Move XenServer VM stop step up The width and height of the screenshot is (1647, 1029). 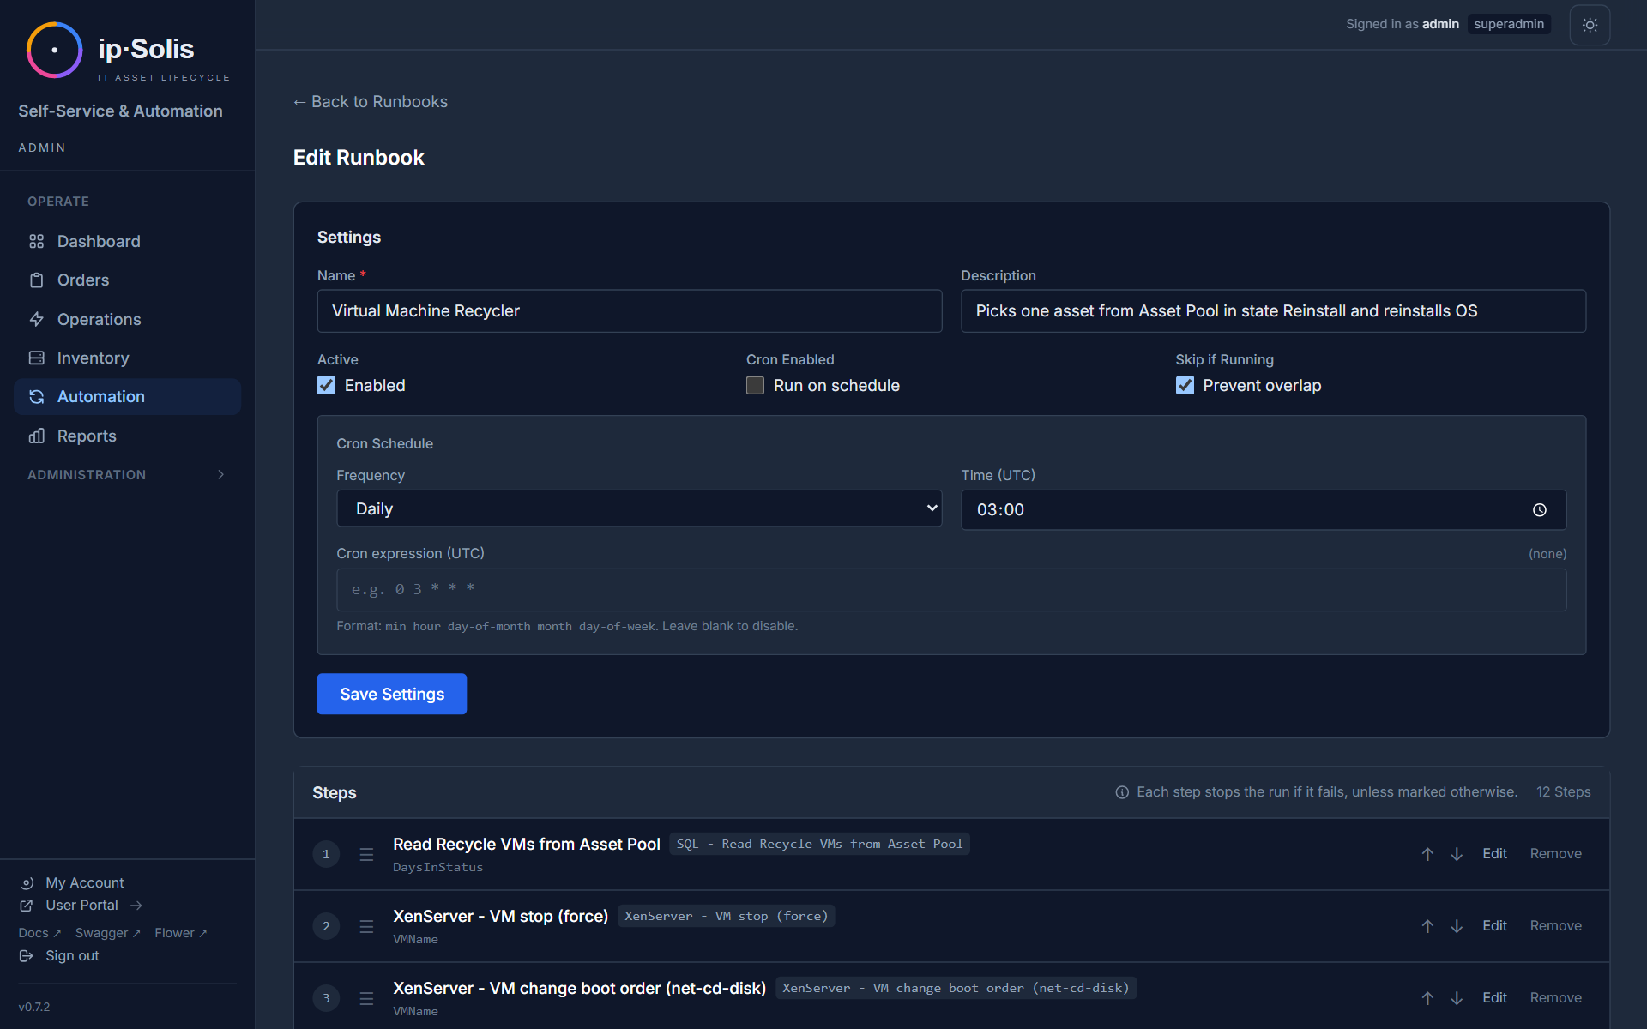pyautogui.click(x=1427, y=926)
